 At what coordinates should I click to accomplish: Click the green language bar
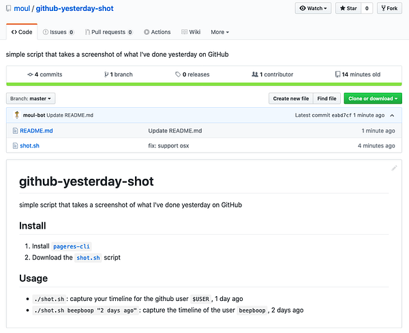[204, 84]
